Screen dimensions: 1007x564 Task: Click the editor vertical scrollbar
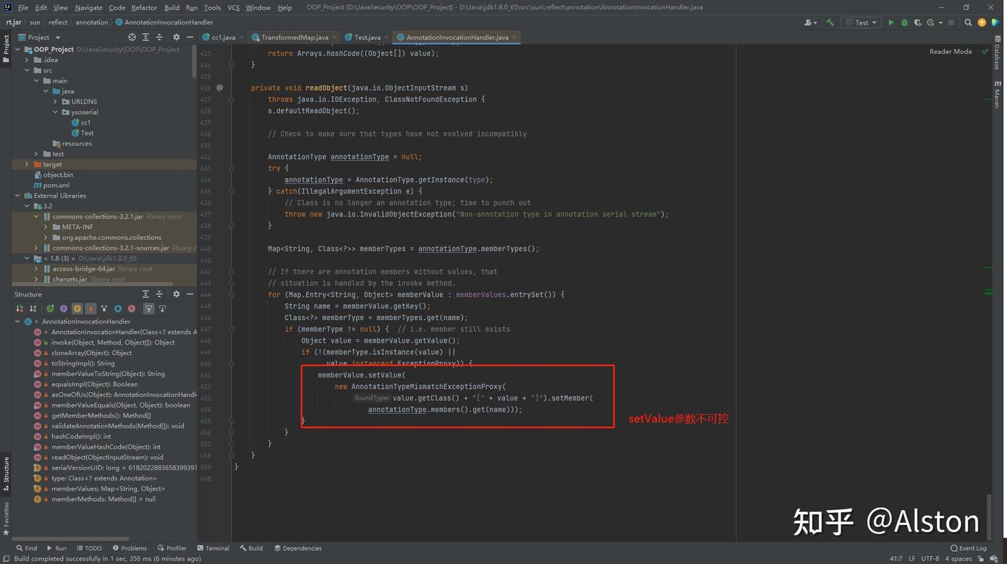(989, 516)
